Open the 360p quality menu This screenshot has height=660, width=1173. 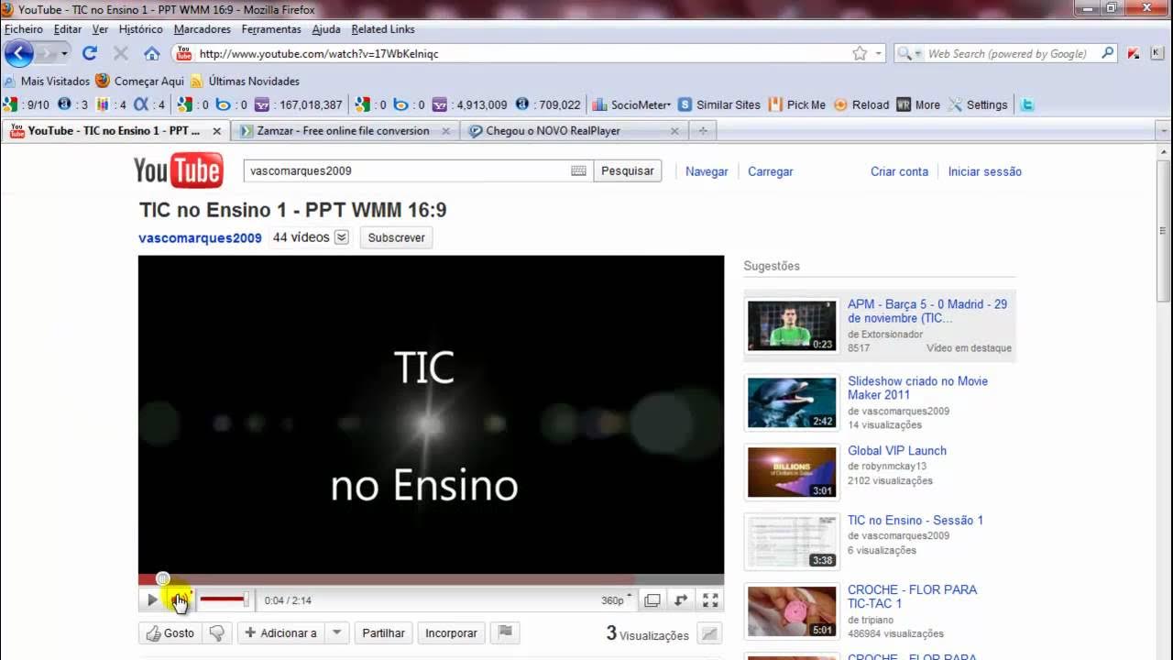pos(616,600)
